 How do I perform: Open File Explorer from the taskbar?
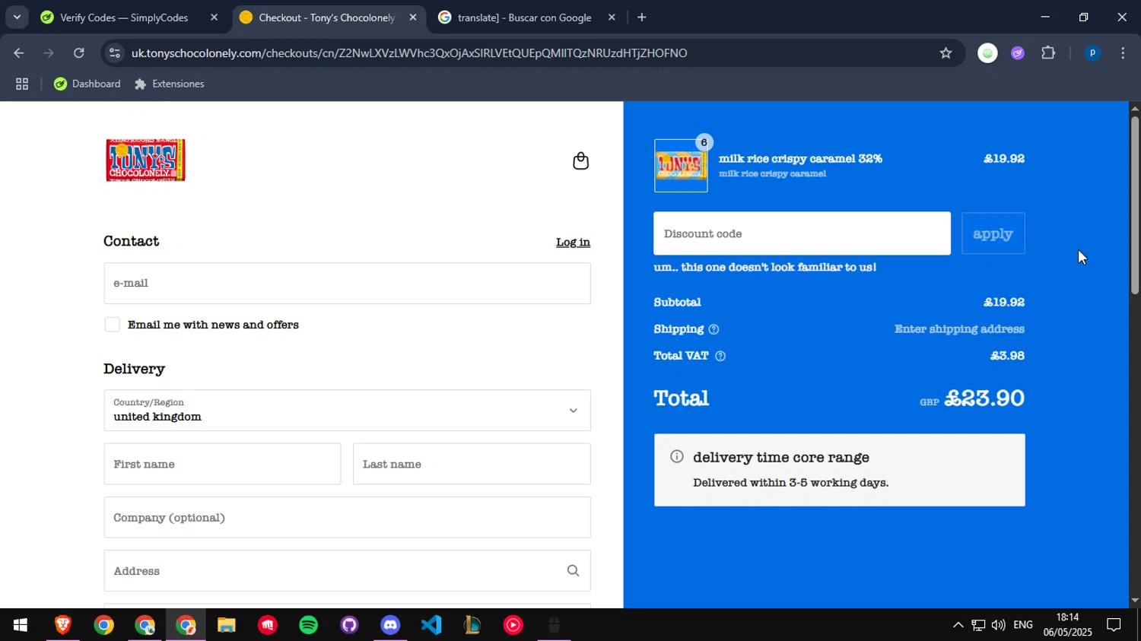pos(226,625)
